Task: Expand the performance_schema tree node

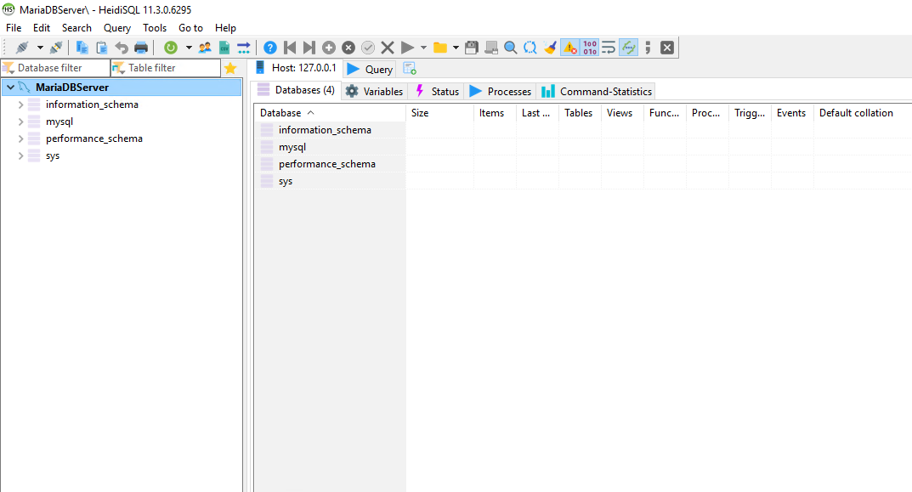Action: tap(21, 139)
